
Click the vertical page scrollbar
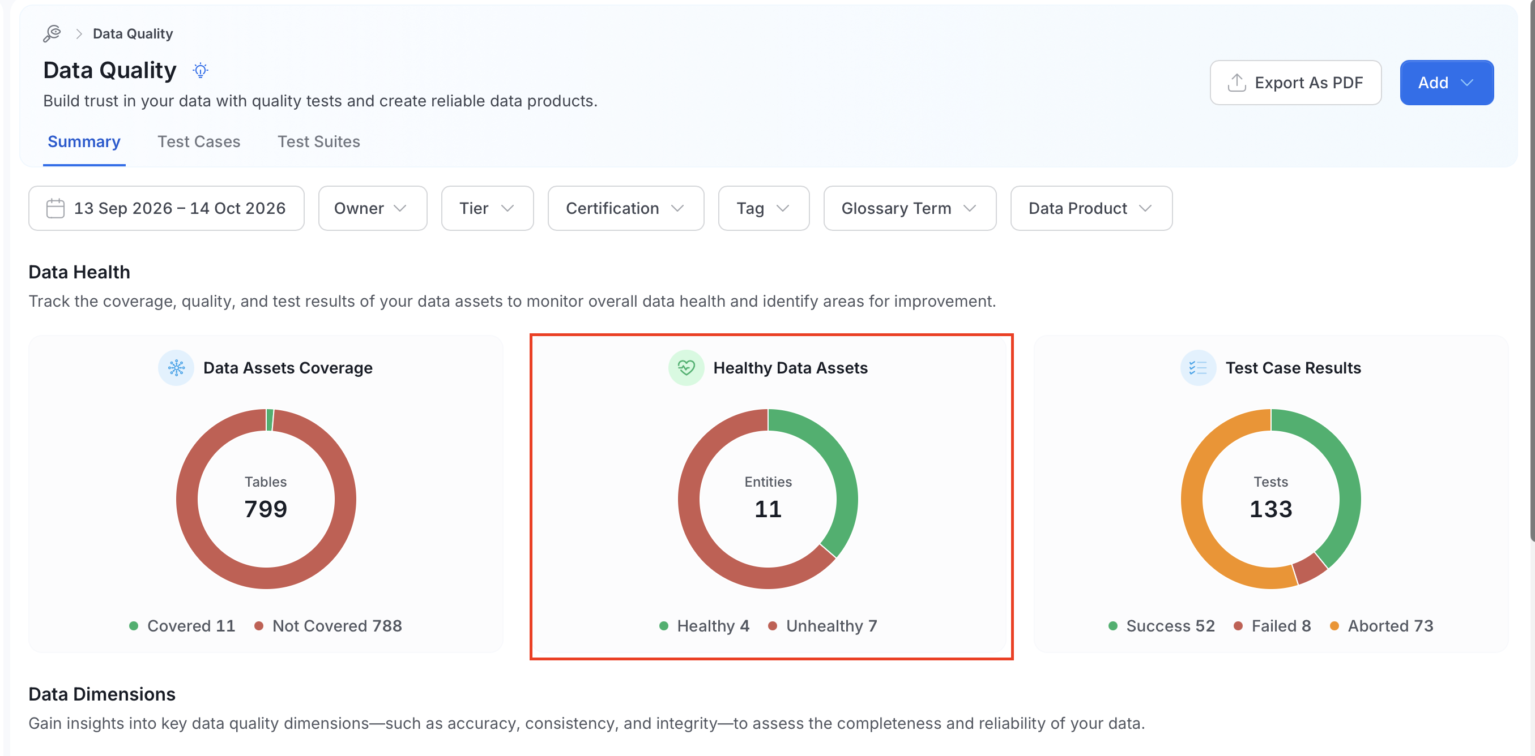[1532, 271]
